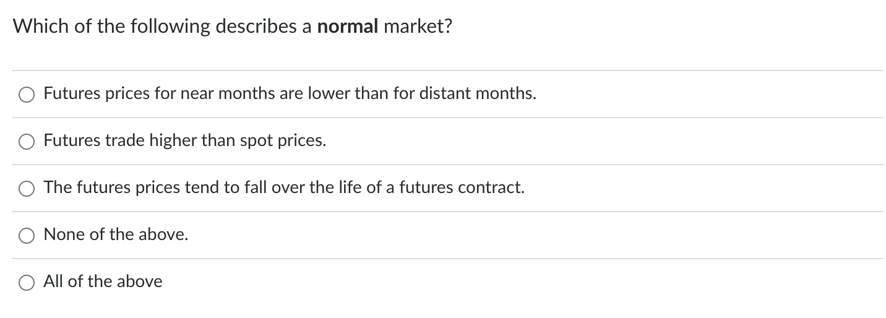Click the bold word 'normal' in the question
This screenshot has width=886, height=318.
[348, 27]
